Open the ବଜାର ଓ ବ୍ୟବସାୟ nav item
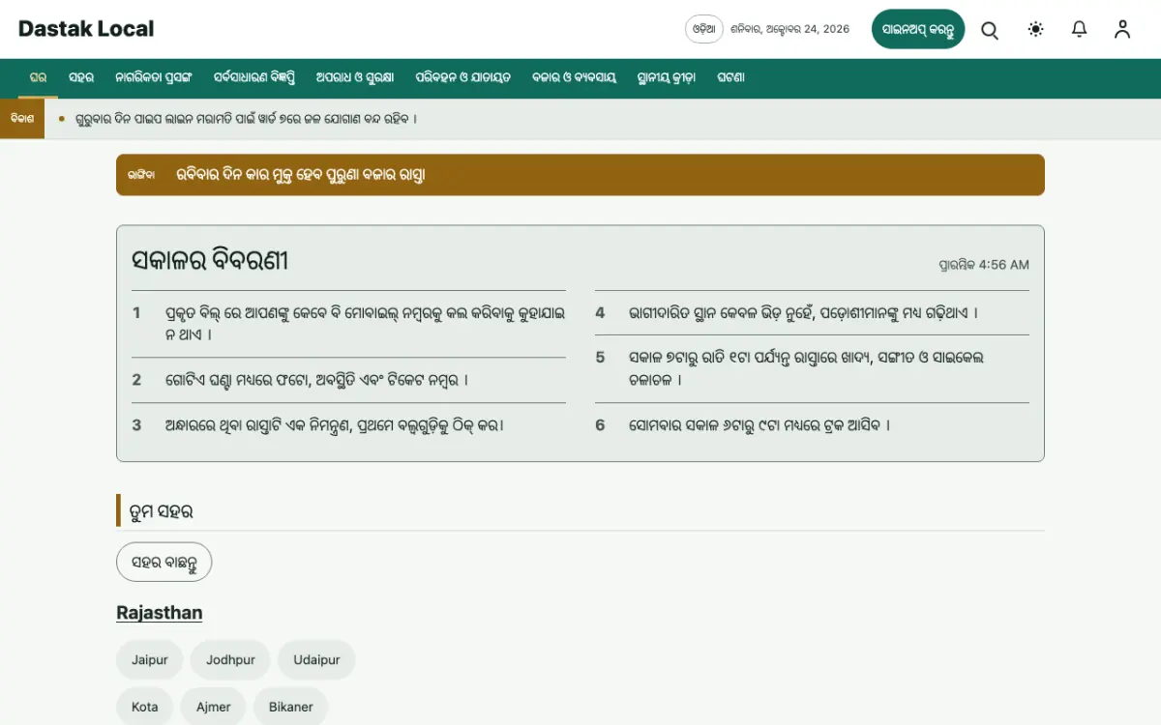Image resolution: width=1161 pixels, height=725 pixels. tap(574, 77)
